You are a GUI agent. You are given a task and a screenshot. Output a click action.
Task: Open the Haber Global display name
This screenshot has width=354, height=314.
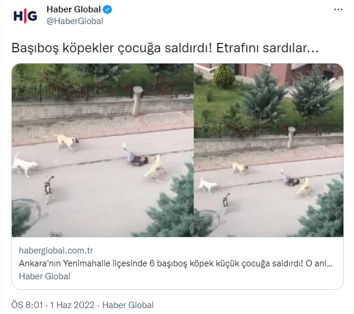[74, 9]
